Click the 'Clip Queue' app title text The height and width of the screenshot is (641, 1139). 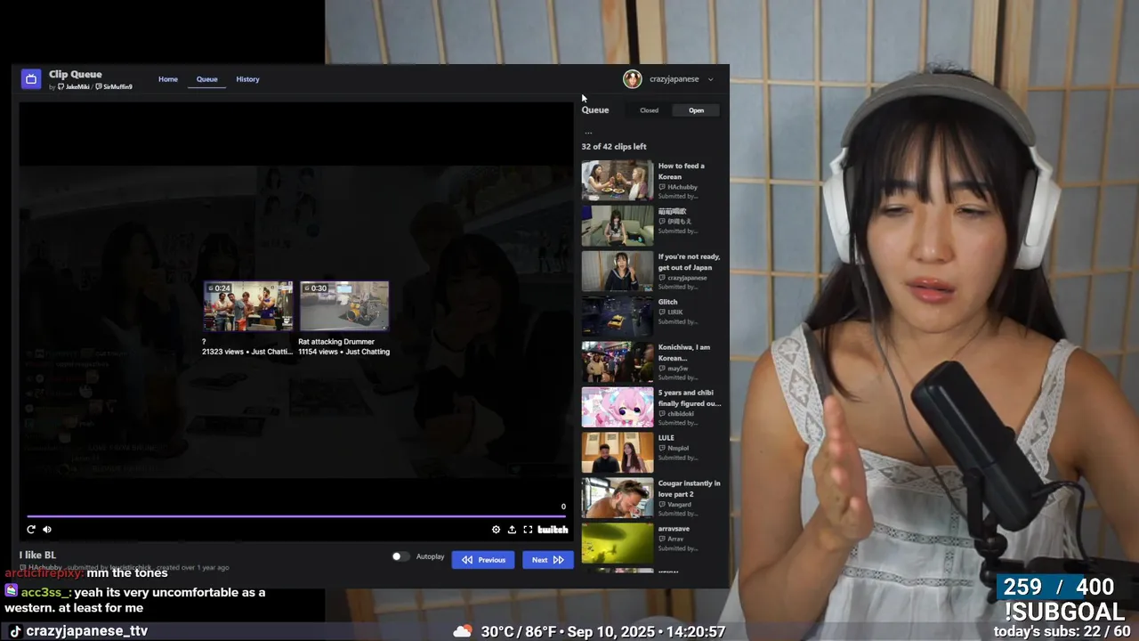pyautogui.click(x=76, y=75)
